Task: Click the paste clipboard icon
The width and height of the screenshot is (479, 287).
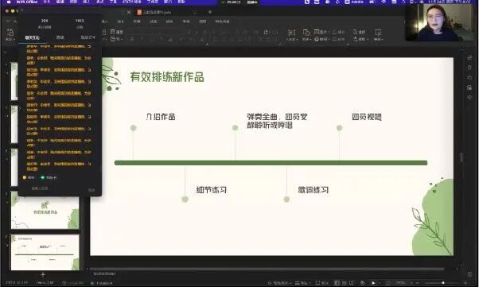Action: 10,33
